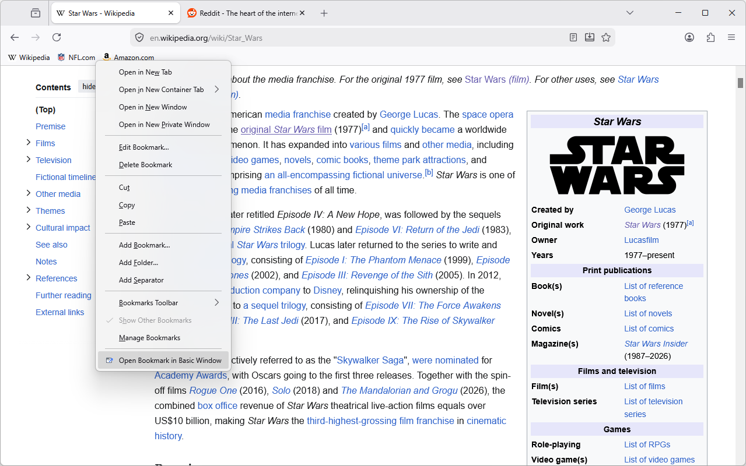746x466 pixels.
Task: Open the list all tabs dropdown
Action: (x=630, y=13)
